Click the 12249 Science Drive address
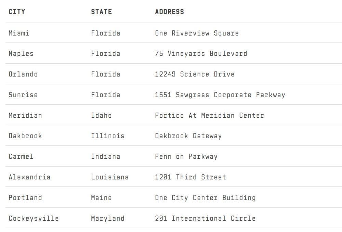Viewport: 342px width, 232px height. click(x=195, y=74)
